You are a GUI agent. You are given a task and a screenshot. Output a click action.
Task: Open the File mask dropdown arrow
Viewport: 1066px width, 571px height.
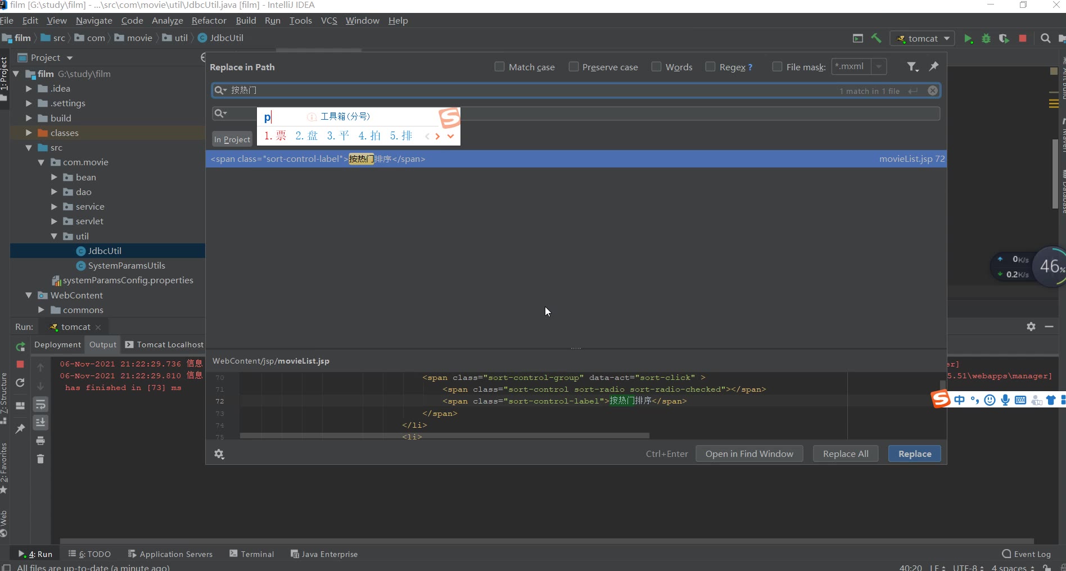[x=879, y=67]
